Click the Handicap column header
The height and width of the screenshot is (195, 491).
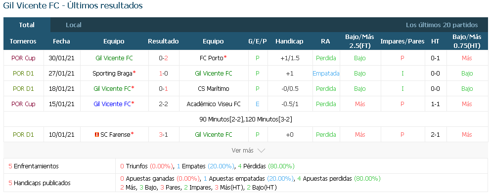click(289, 41)
